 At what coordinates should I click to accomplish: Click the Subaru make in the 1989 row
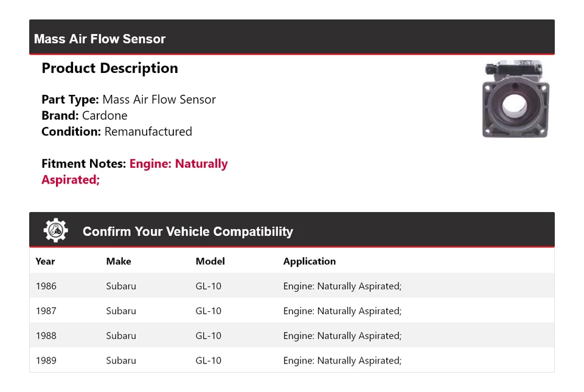[121, 360]
